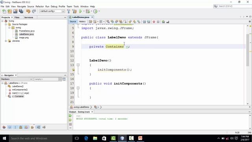Undo the last edit from the toolbar

28,11
